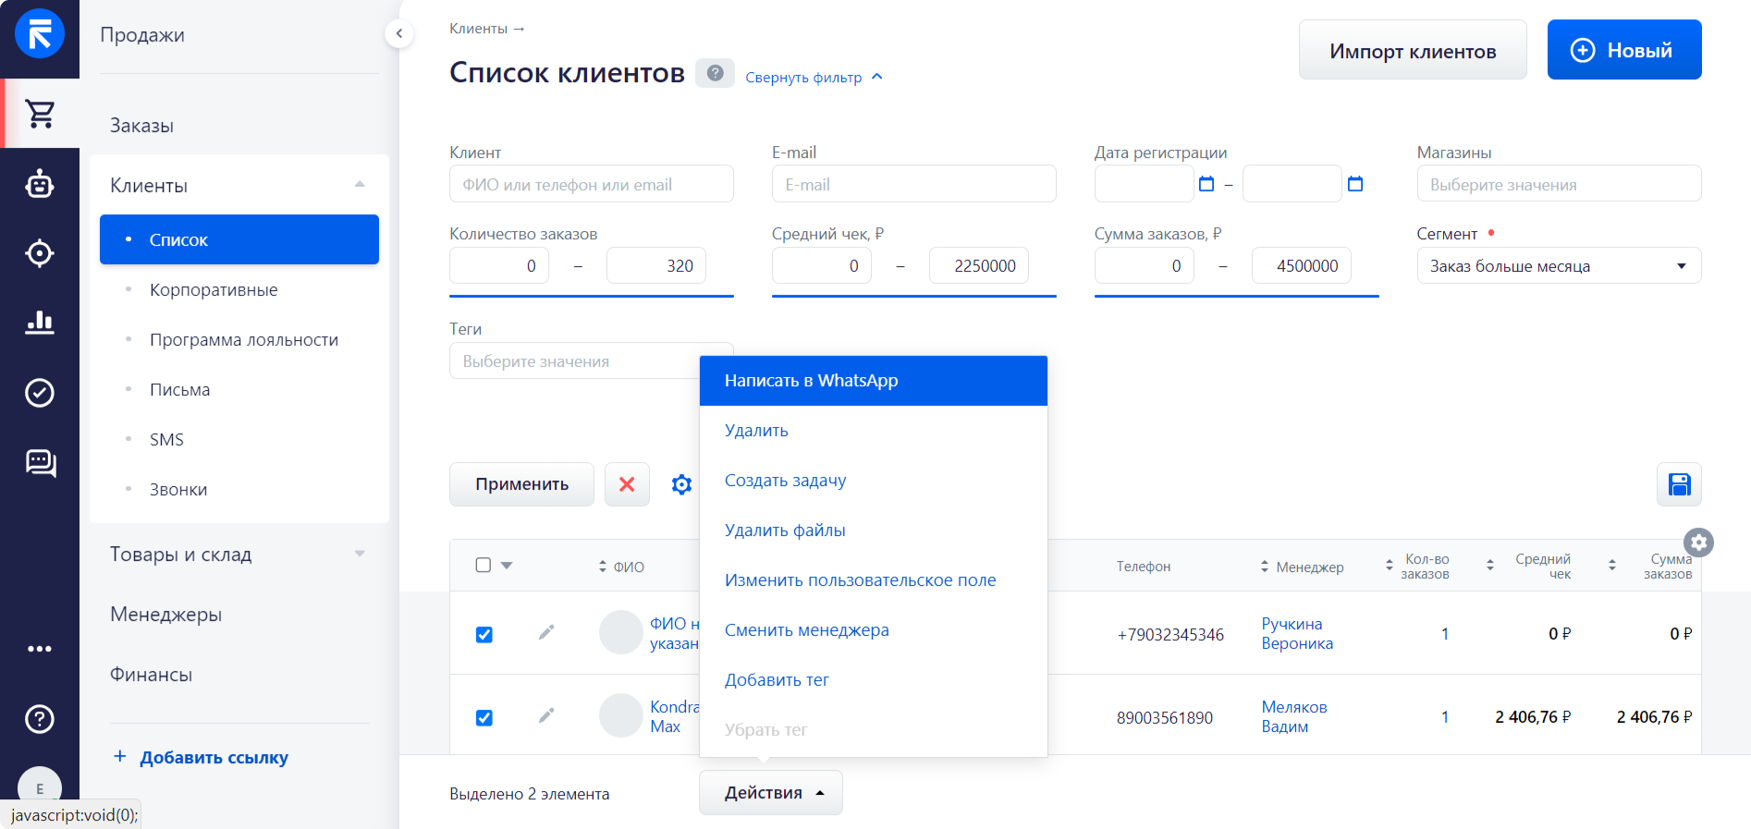Screen dimensions: 1751x829
Task: Open the help question circle in sidebar
Action: [40, 719]
